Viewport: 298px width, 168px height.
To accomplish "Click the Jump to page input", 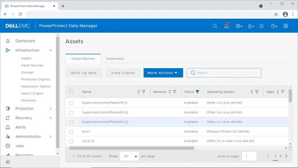I will 249,156.
